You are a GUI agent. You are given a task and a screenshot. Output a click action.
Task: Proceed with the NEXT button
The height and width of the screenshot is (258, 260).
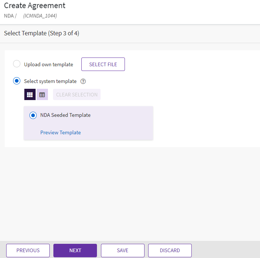(75, 250)
